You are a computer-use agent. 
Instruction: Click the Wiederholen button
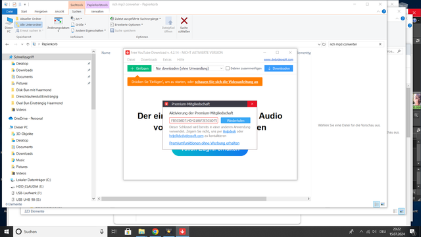coord(235,120)
